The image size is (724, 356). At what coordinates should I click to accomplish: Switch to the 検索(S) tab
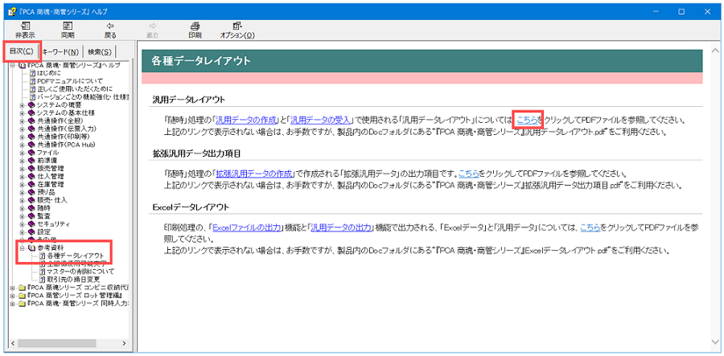click(99, 51)
